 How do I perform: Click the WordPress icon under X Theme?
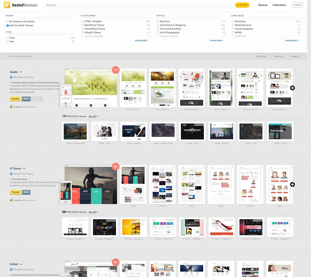tap(11, 174)
